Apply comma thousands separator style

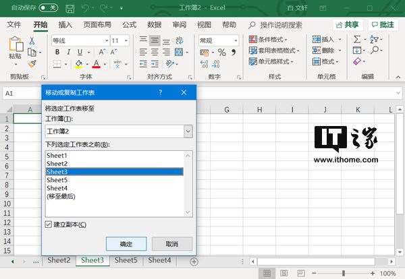click(x=234, y=53)
